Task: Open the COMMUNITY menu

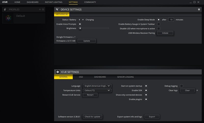Action: point(90,2)
